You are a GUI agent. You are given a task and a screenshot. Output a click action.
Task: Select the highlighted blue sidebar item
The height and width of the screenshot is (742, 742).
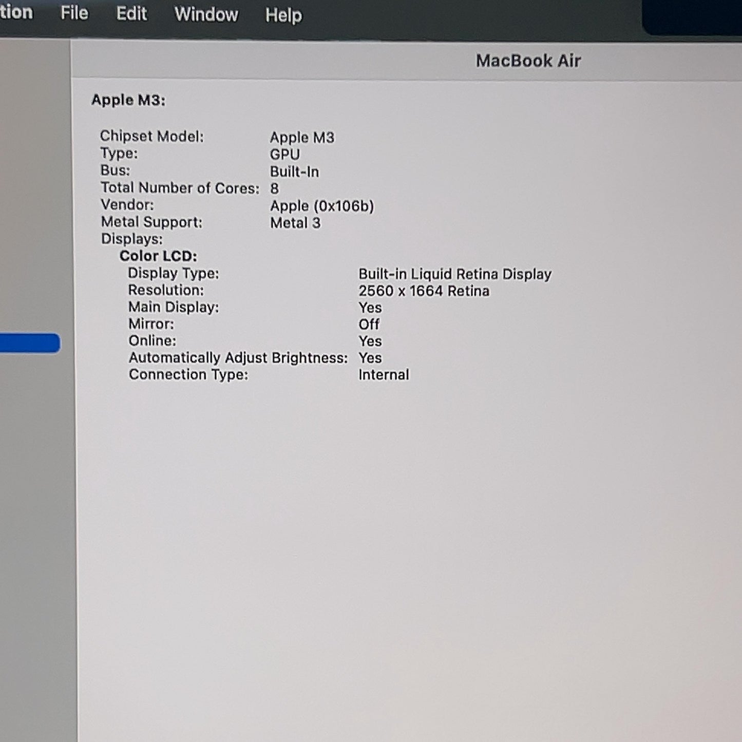coord(30,343)
